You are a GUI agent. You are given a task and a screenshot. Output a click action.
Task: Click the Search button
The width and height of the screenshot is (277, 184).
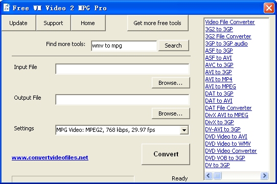(173, 45)
